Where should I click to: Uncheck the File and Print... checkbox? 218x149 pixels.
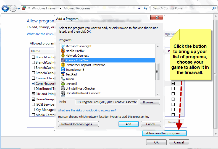pos(33,94)
